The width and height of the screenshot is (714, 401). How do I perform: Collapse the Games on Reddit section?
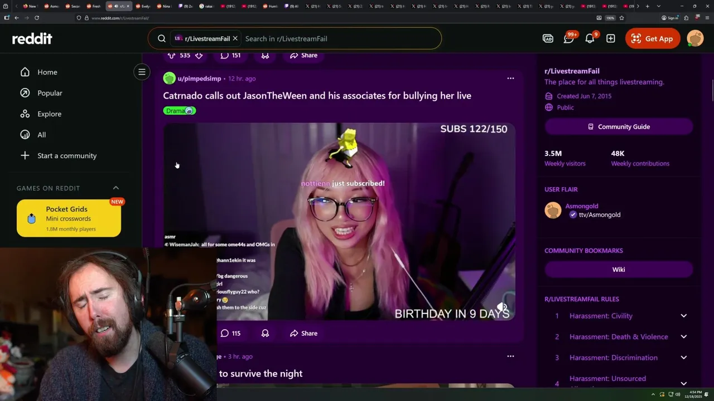(116, 188)
